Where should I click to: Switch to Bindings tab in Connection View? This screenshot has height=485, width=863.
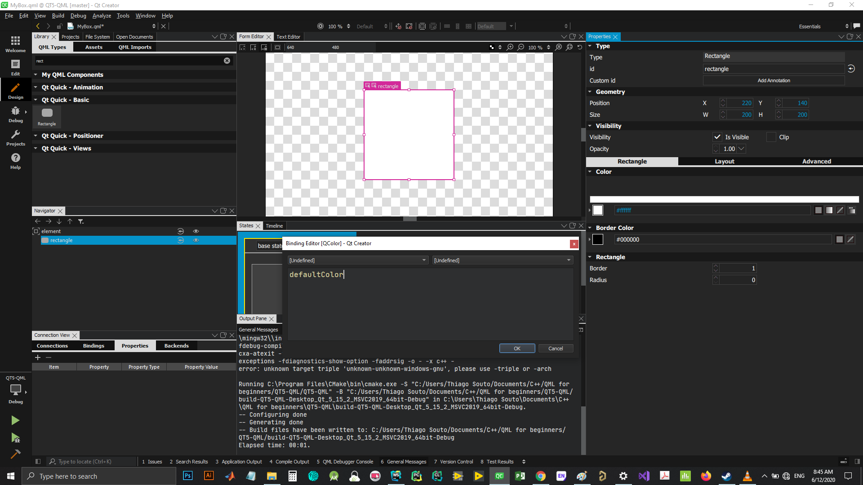point(93,346)
